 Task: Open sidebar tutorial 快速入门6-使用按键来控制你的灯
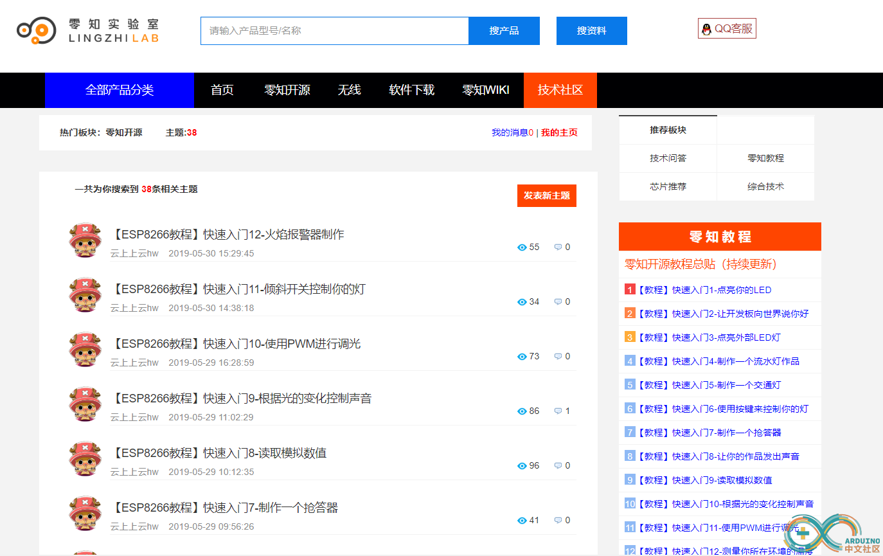723,409
